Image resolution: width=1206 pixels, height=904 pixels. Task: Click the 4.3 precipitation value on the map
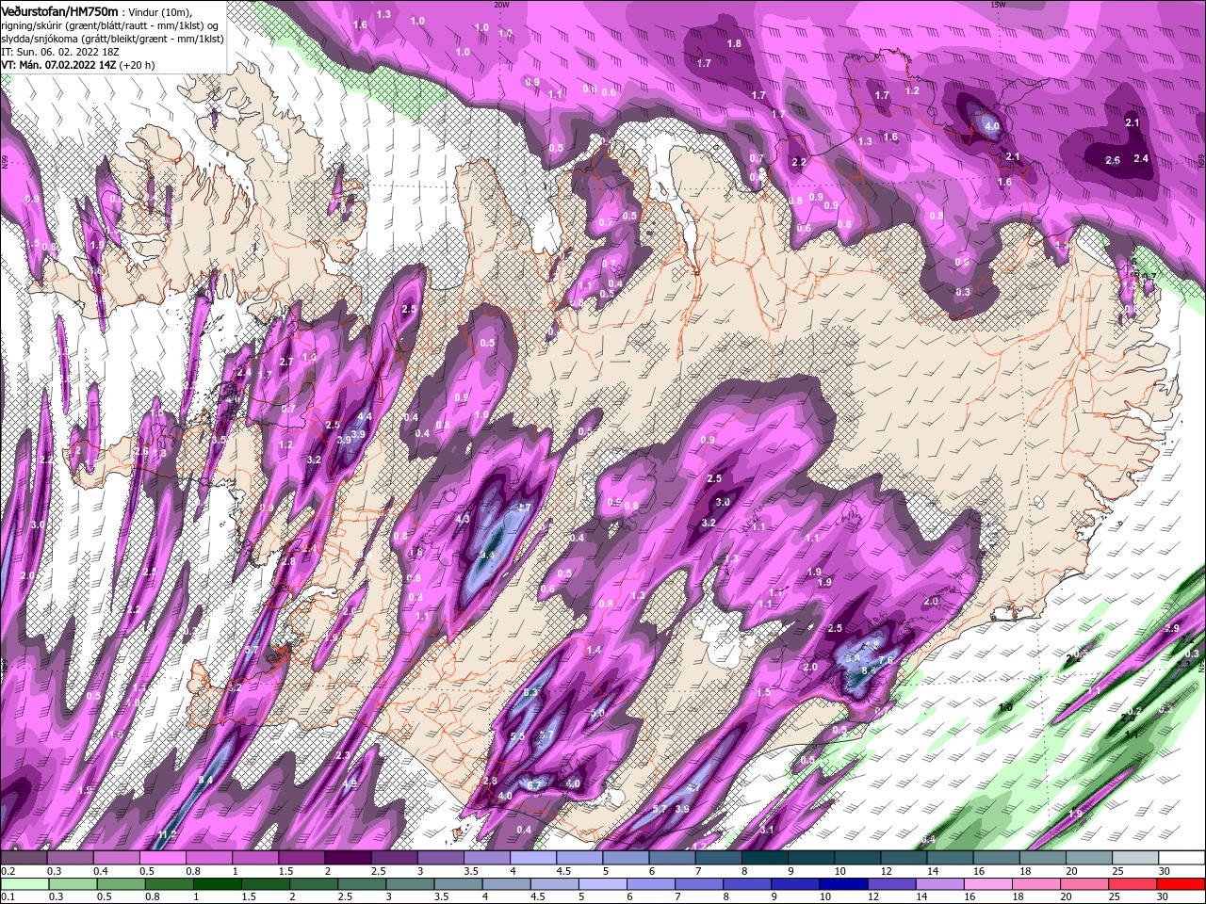(463, 519)
